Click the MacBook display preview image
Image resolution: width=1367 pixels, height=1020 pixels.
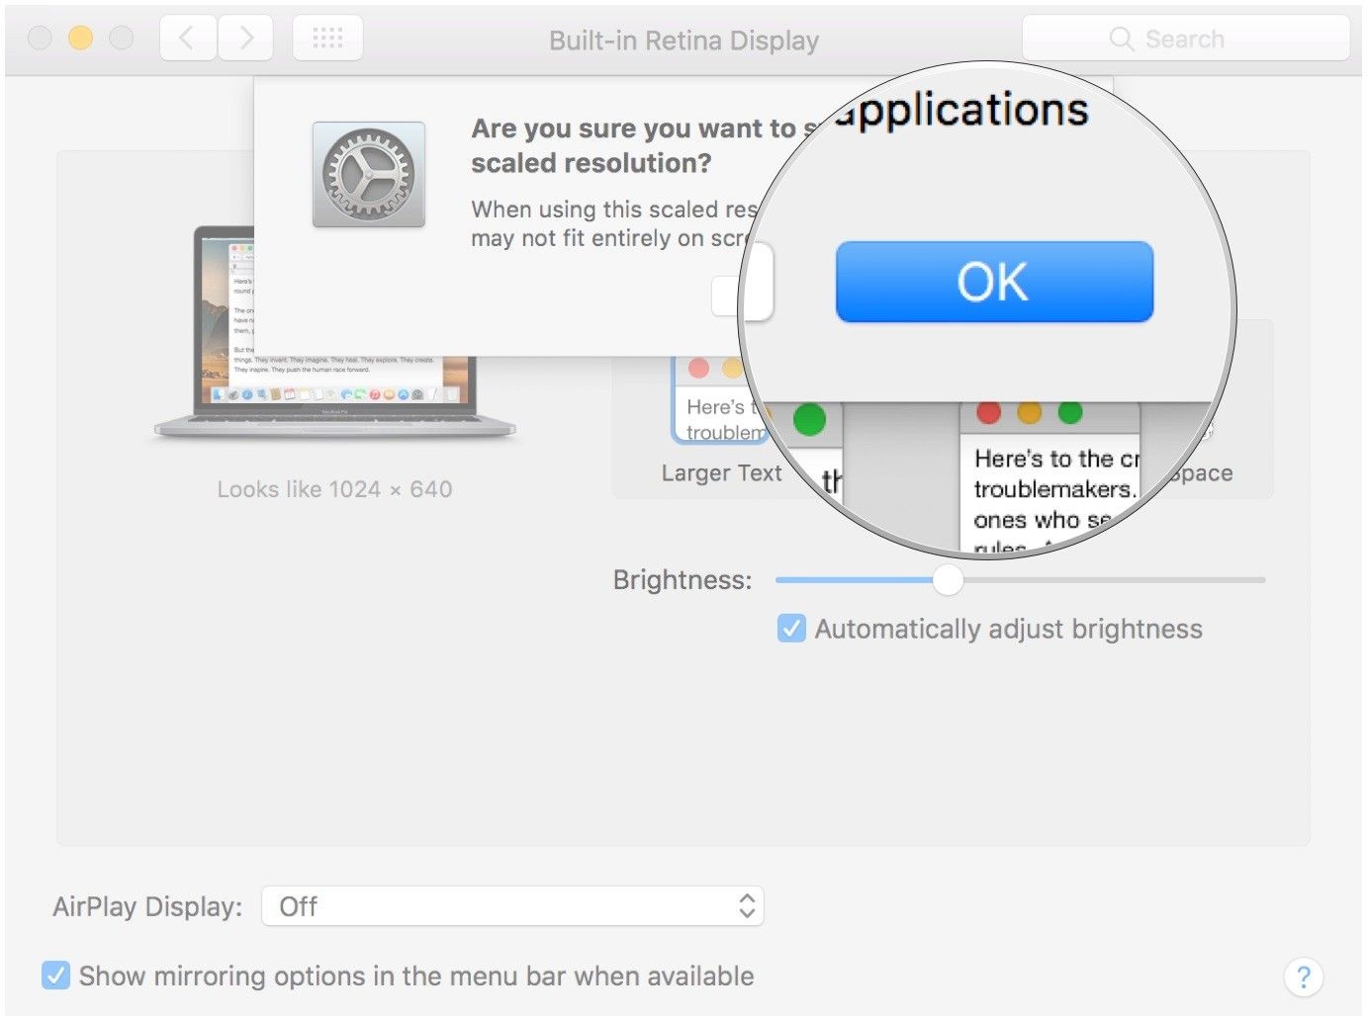pyautogui.click(x=334, y=332)
